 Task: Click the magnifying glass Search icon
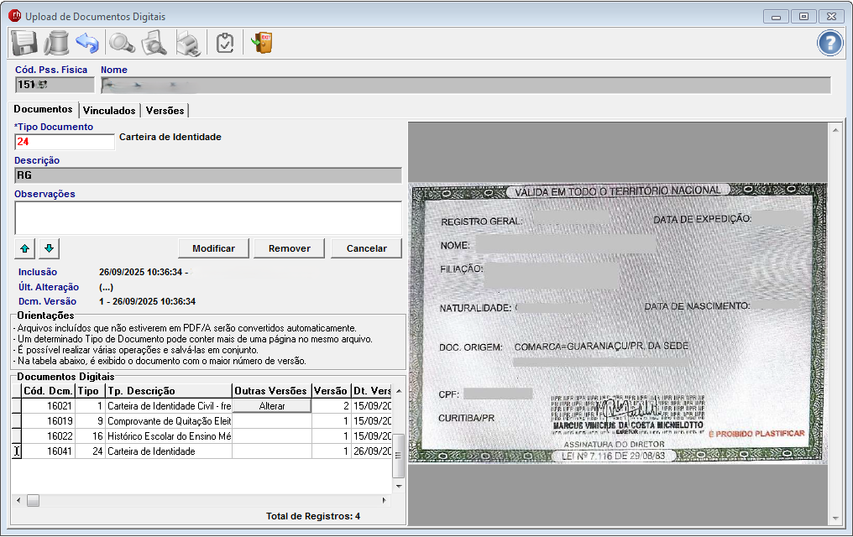point(122,42)
